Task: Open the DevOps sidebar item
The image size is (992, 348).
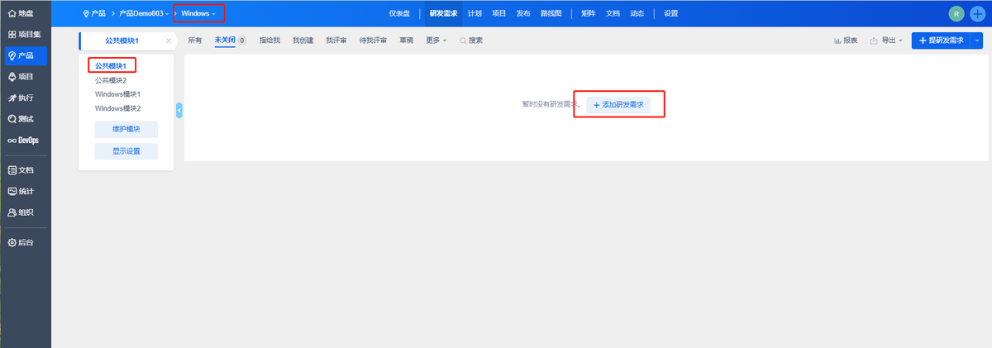Action: 25,140
